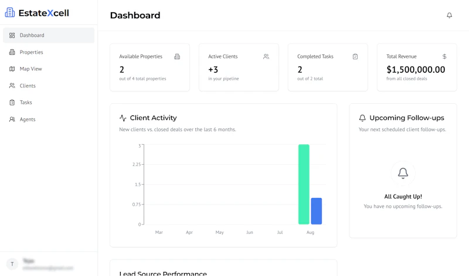Open the notifications bell in header
Image resolution: width=469 pixels, height=276 pixels.
(449, 15)
